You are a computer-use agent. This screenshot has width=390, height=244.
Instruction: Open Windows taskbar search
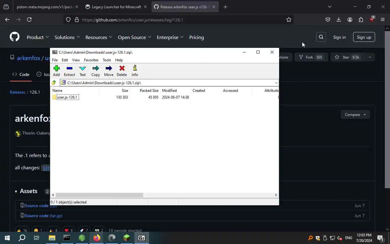click(x=22, y=238)
